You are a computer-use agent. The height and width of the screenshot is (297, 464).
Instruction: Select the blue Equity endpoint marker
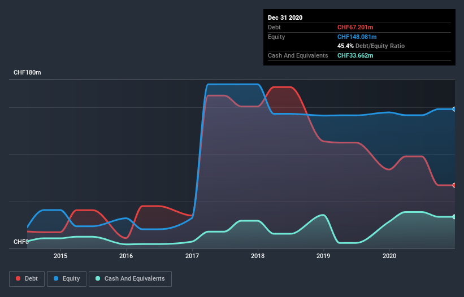point(454,109)
